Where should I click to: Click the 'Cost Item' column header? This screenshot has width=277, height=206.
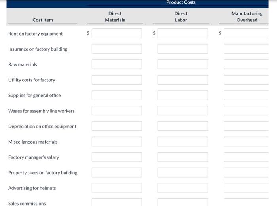point(43,20)
